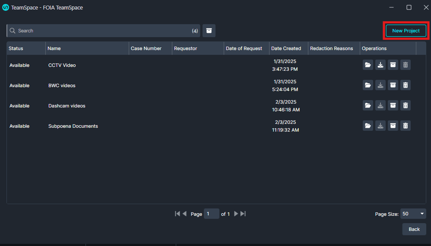Click the 11:19:32 AM creation date cell
Viewport: 431px width, 246px height.
click(x=285, y=126)
